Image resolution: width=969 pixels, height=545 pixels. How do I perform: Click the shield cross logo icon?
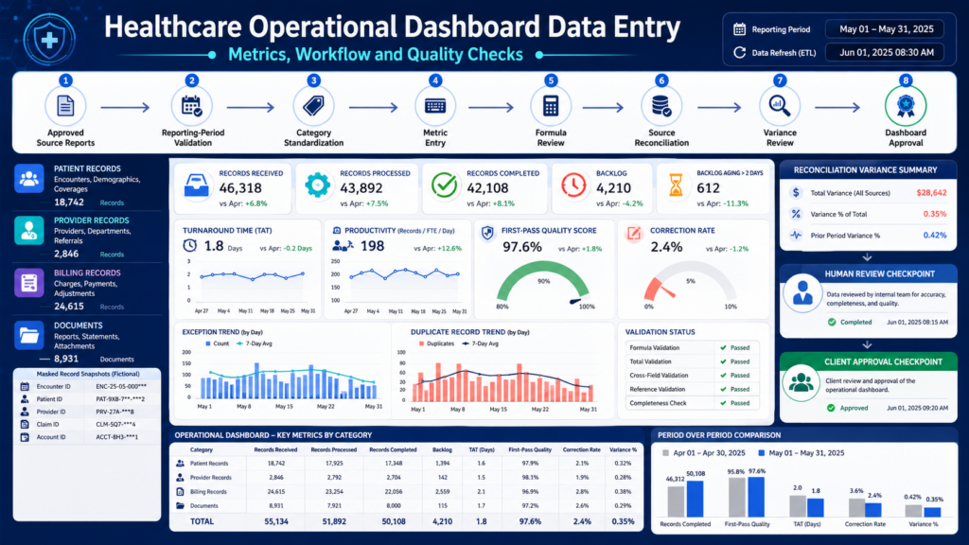49,39
